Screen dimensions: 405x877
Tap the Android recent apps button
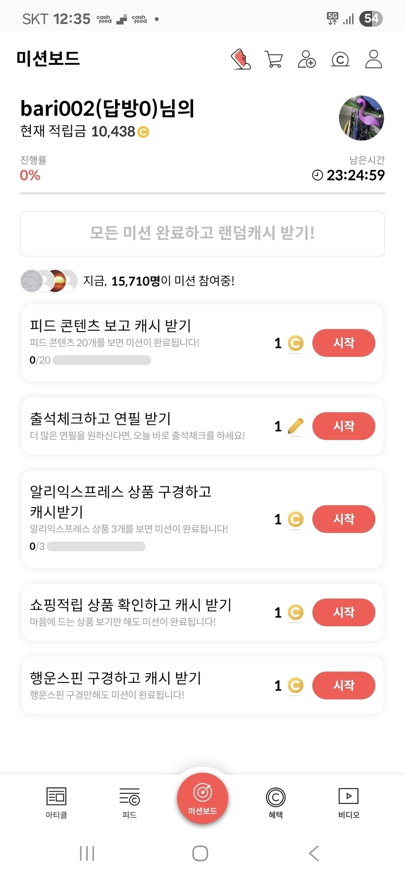pyautogui.click(x=87, y=853)
